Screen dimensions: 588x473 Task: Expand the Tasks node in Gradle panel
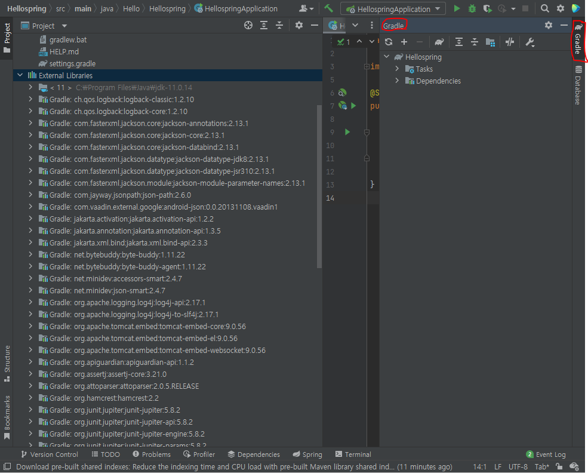397,69
